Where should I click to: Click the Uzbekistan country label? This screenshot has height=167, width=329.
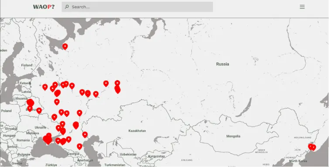(x=128, y=154)
